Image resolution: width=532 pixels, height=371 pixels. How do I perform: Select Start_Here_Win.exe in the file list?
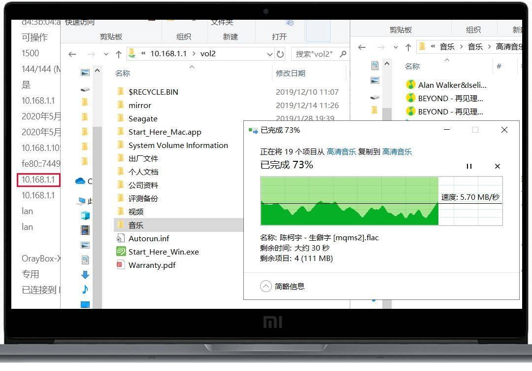coord(163,252)
